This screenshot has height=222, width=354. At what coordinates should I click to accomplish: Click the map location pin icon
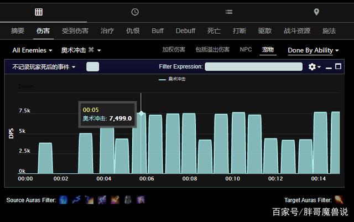coord(316,12)
